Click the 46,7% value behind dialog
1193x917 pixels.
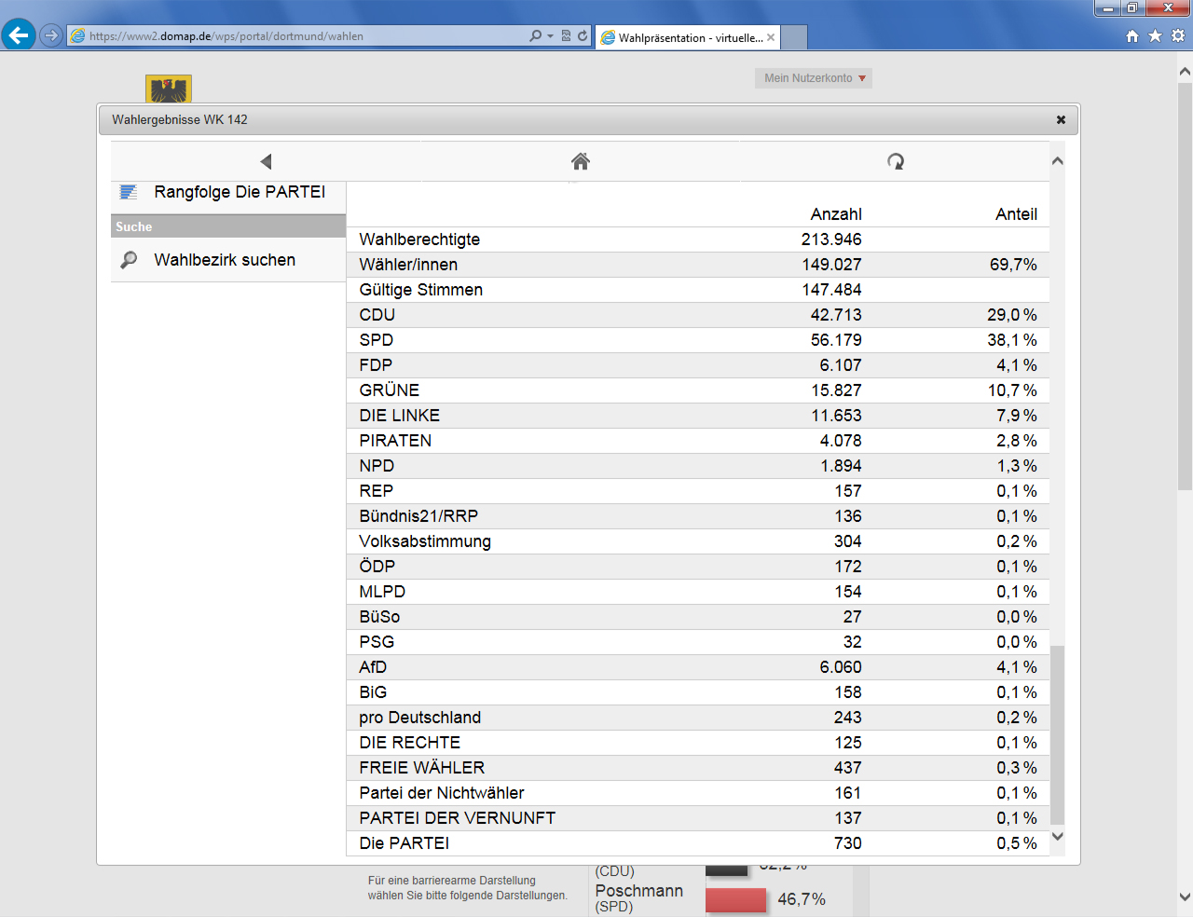[802, 899]
